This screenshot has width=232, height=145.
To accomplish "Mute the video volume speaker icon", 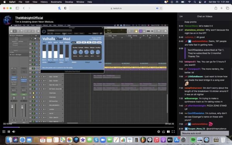I will 14,131.
